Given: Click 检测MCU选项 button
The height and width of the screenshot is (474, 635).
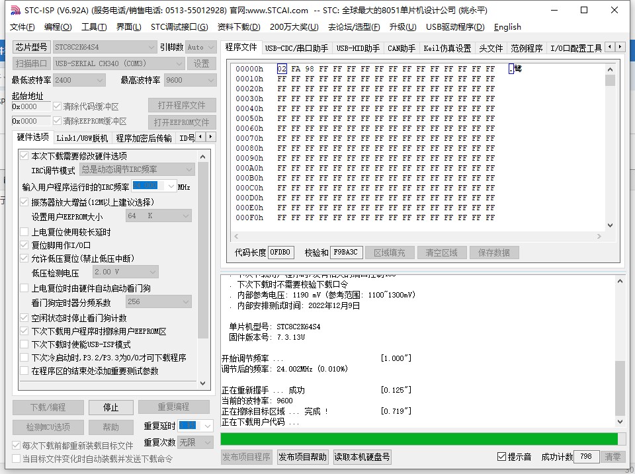Looking at the screenshot, I should [48, 427].
